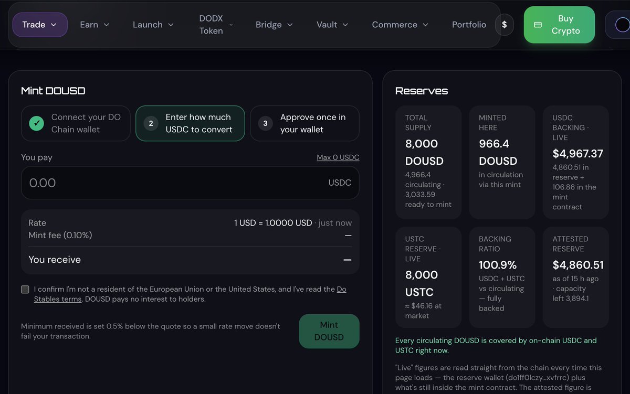Open the Trade dropdown menu

[x=40, y=25]
